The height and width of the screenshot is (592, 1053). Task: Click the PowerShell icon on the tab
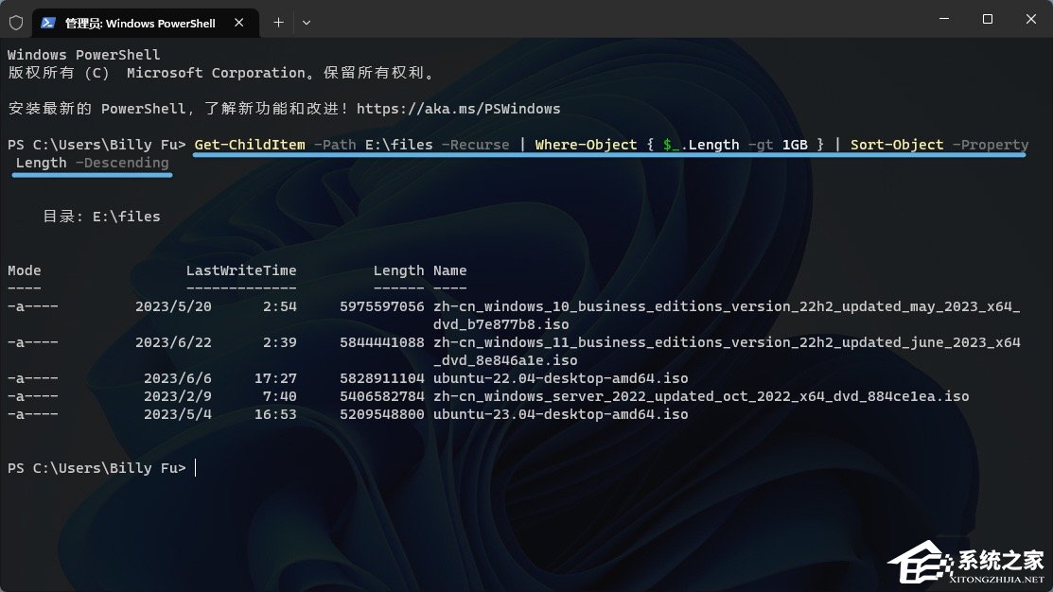(x=47, y=23)
